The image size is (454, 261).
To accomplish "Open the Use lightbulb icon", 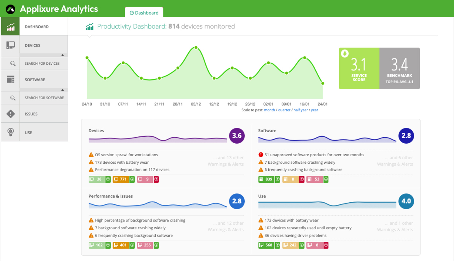I will click(11, 132).
